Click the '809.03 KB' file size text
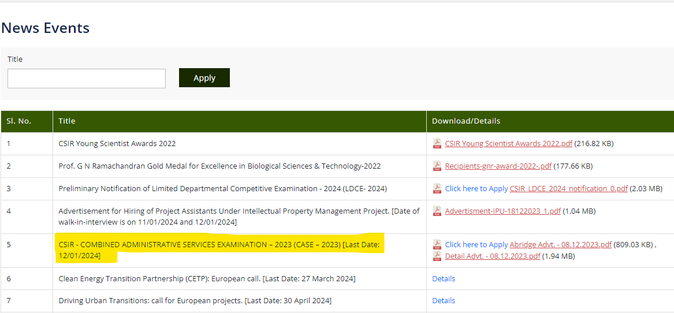674x313 pixels. click(633, 245)
